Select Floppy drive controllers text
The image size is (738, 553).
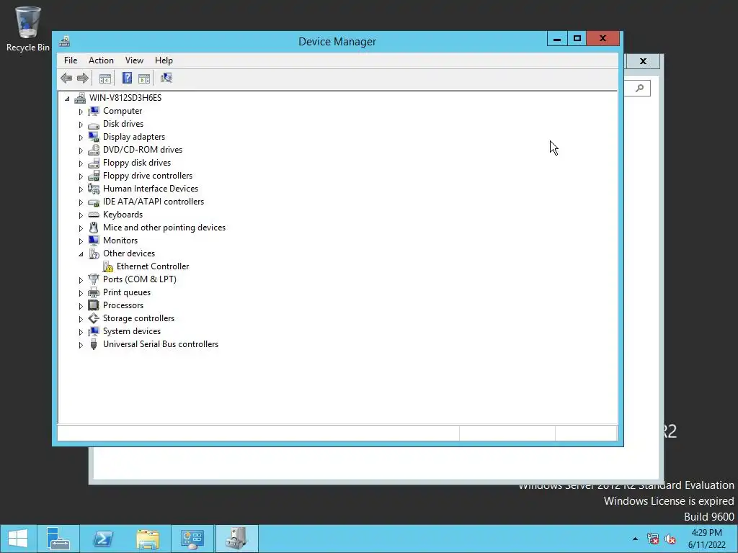(148, 176)
